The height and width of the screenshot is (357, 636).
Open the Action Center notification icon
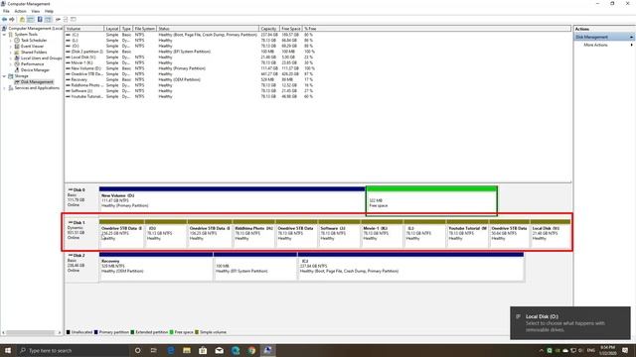pos(625,350)
